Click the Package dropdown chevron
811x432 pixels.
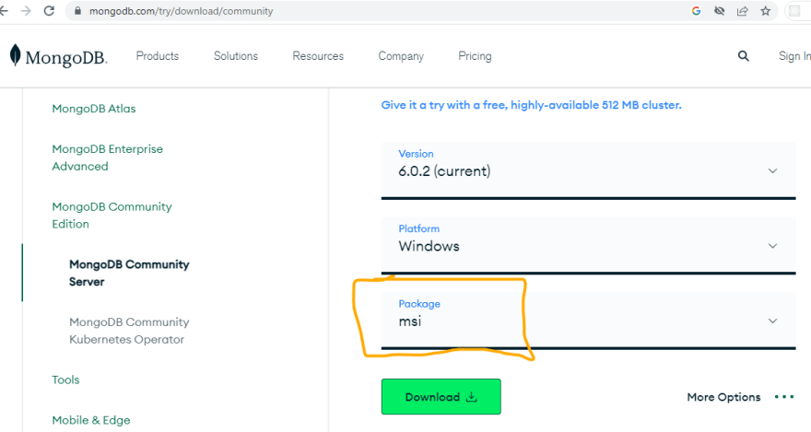pyautogui.click(x=772, y=321)
